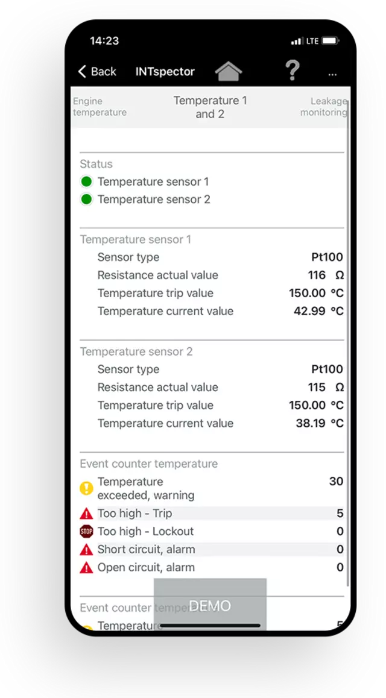
Task: Tap red triangle beside Short circuit, alarm
Action: (86, 550)
